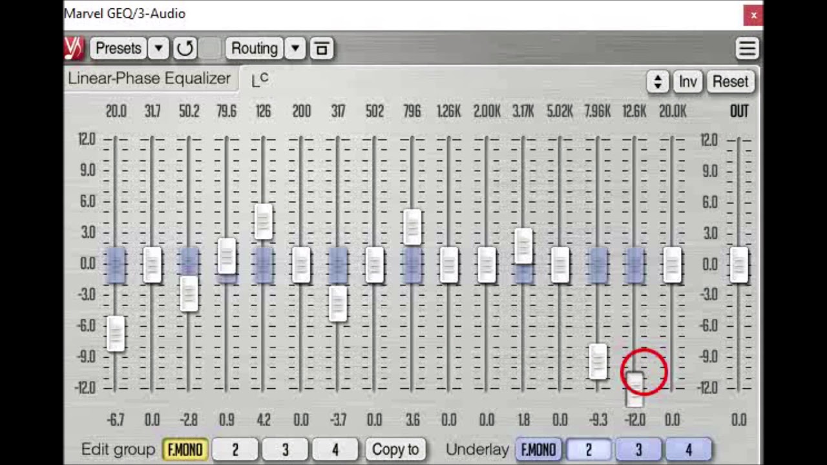This screenshot has width=827, height=465.
Task: Click the undo/reload circular arrow icon
Action: tap(185, 48)
